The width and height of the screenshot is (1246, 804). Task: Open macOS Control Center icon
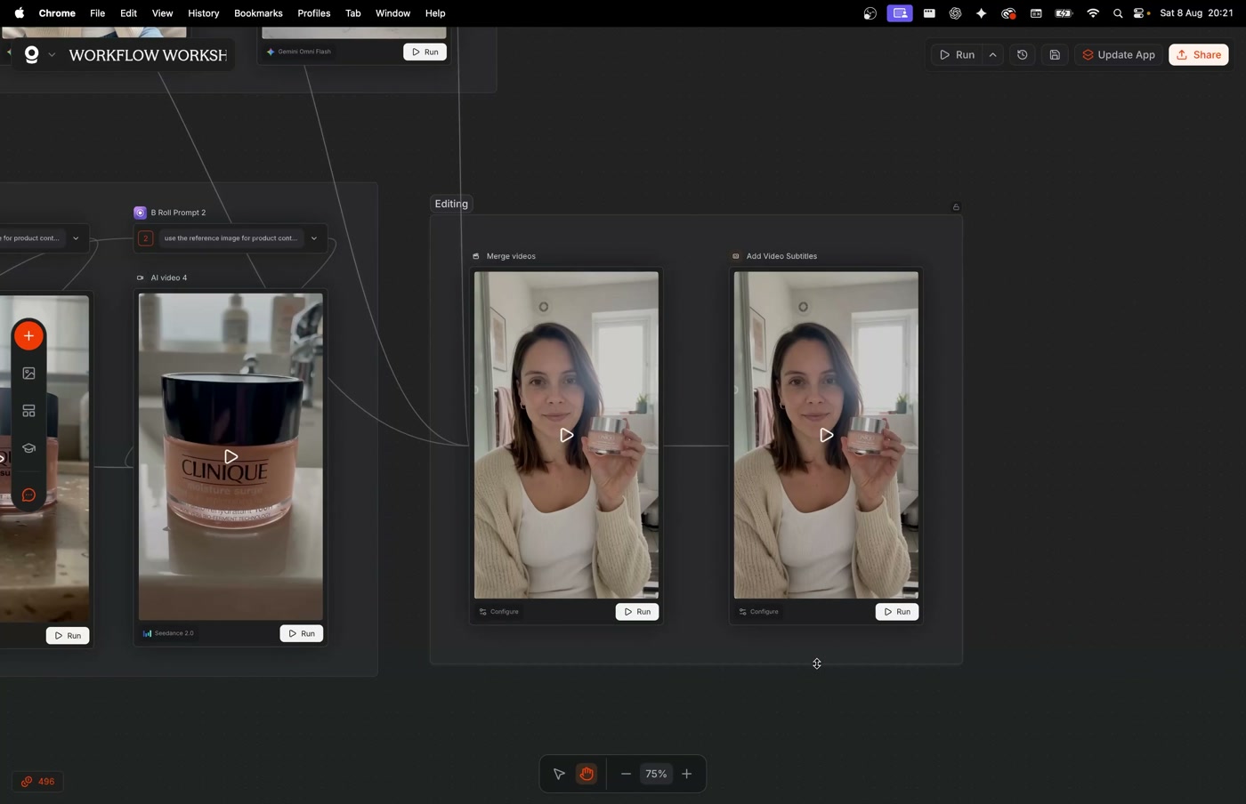click(x=1140, y=13)
